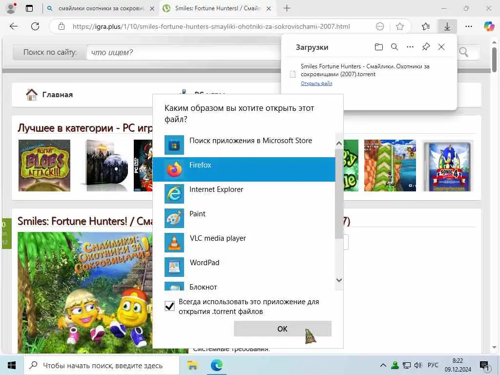Screen dimensions: 500x375
Task: Open Mutant Blobs Attack game thumbnail
Action: [x=44, y=166]
